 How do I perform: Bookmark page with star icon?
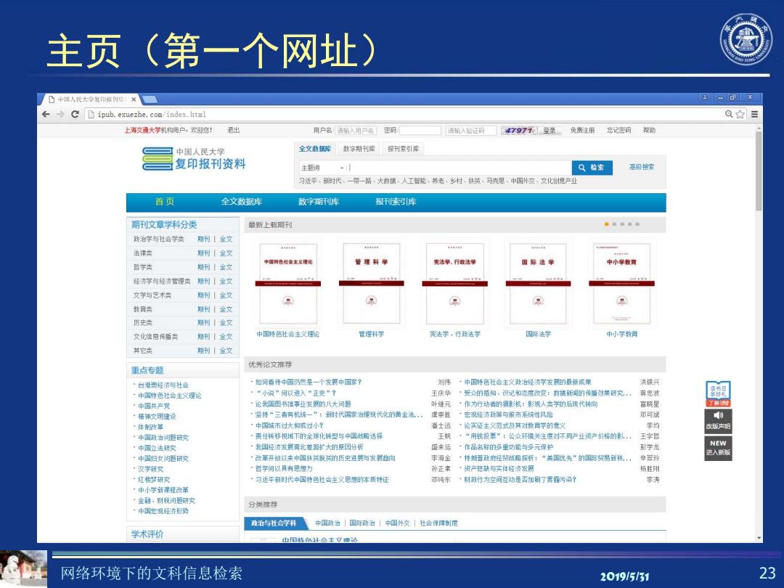tap(740, 115)
